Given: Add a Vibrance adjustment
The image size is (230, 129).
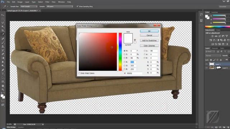Looking at the screenshot, I should click(227, 36).
